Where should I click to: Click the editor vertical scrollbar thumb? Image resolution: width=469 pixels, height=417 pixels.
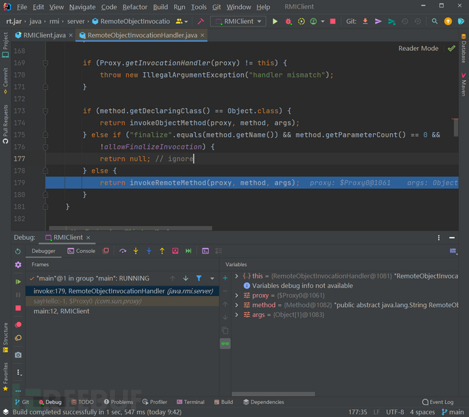455,128
